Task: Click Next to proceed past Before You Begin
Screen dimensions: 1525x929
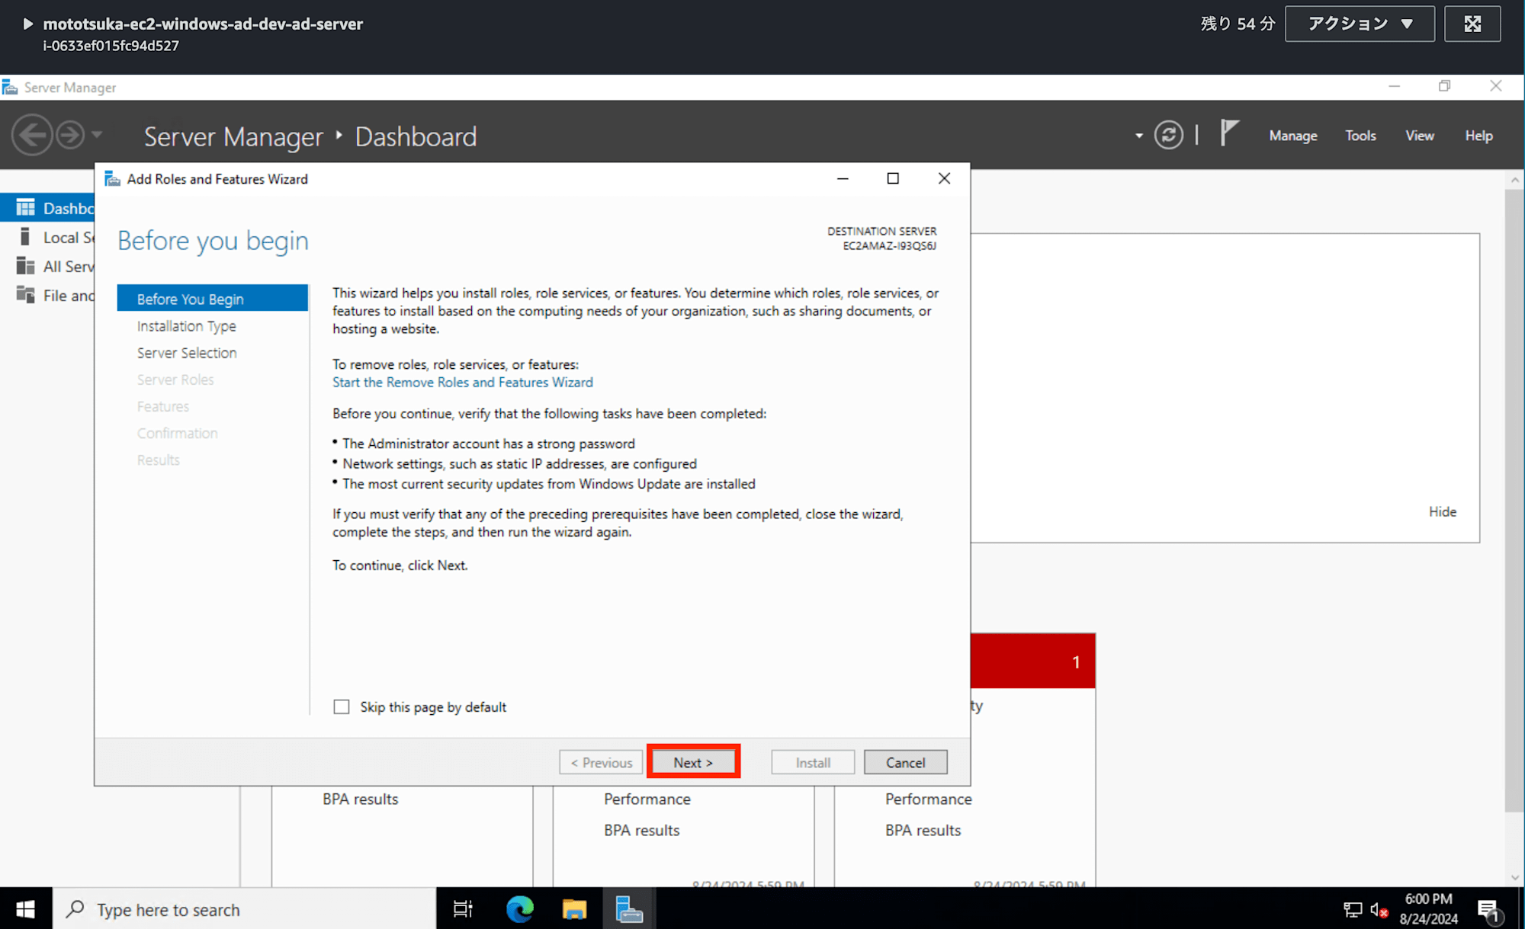Action: [x=693, y=761]
